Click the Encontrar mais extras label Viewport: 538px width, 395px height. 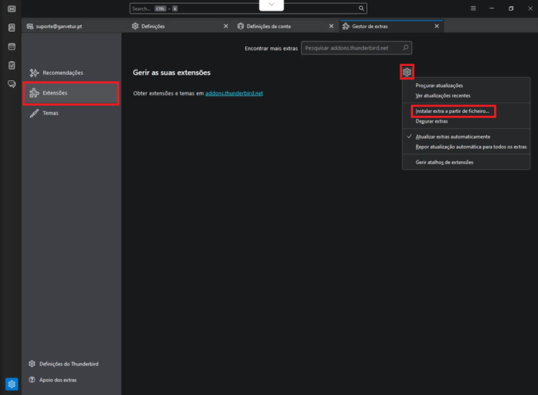tap(271, 48)
